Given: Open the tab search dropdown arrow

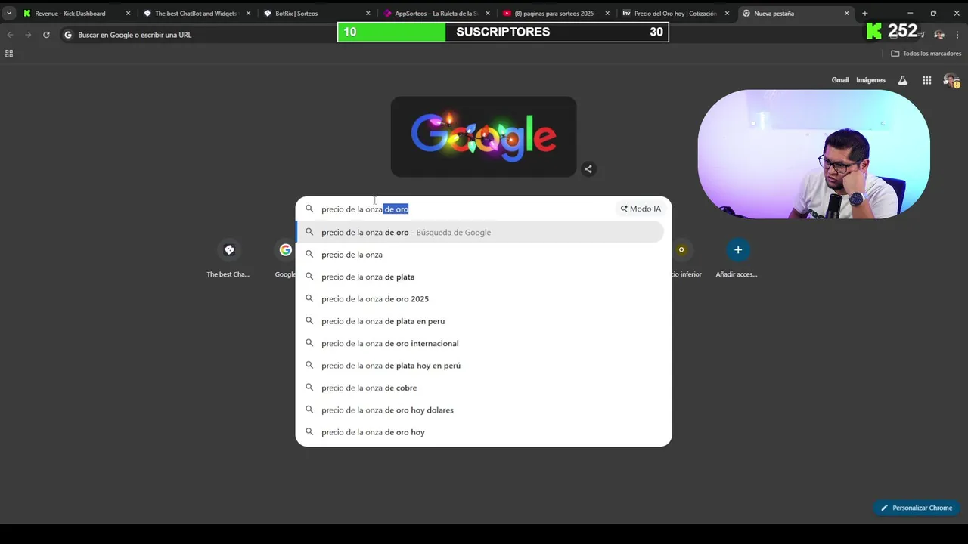Looking at the screenshot, I should [9, 13].
